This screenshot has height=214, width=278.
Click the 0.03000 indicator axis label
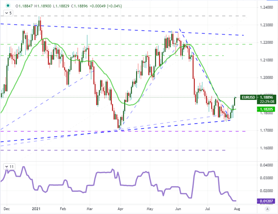coord(266,178)
